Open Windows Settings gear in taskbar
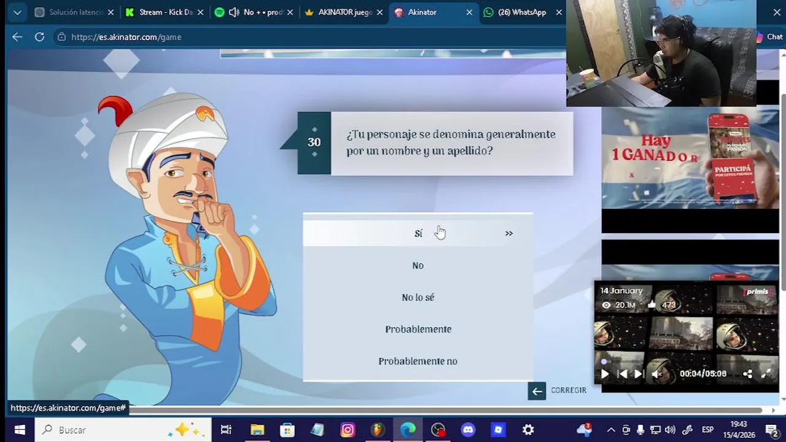 [x=528, y=430]
